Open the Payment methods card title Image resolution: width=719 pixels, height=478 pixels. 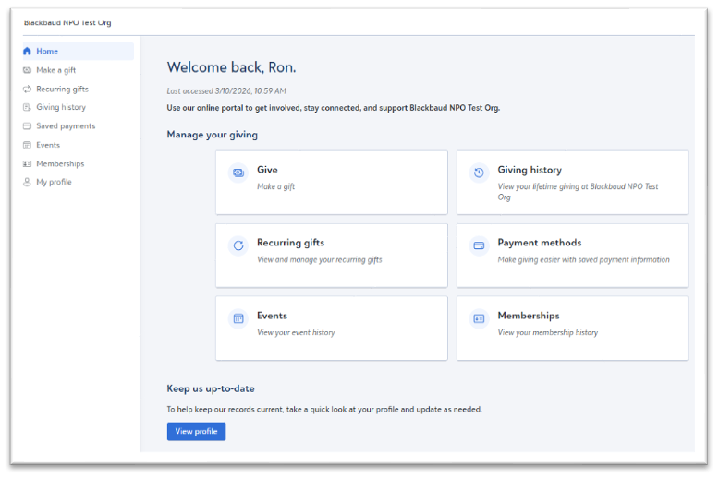point(540,243)
